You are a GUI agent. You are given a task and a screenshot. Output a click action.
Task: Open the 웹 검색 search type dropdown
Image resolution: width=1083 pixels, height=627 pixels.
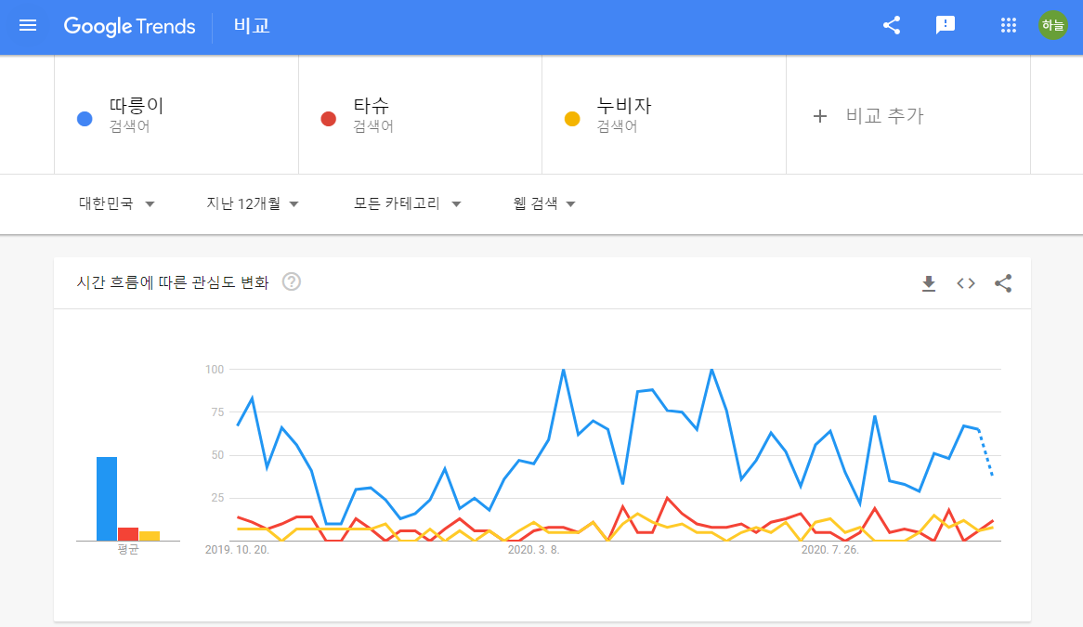544,203
